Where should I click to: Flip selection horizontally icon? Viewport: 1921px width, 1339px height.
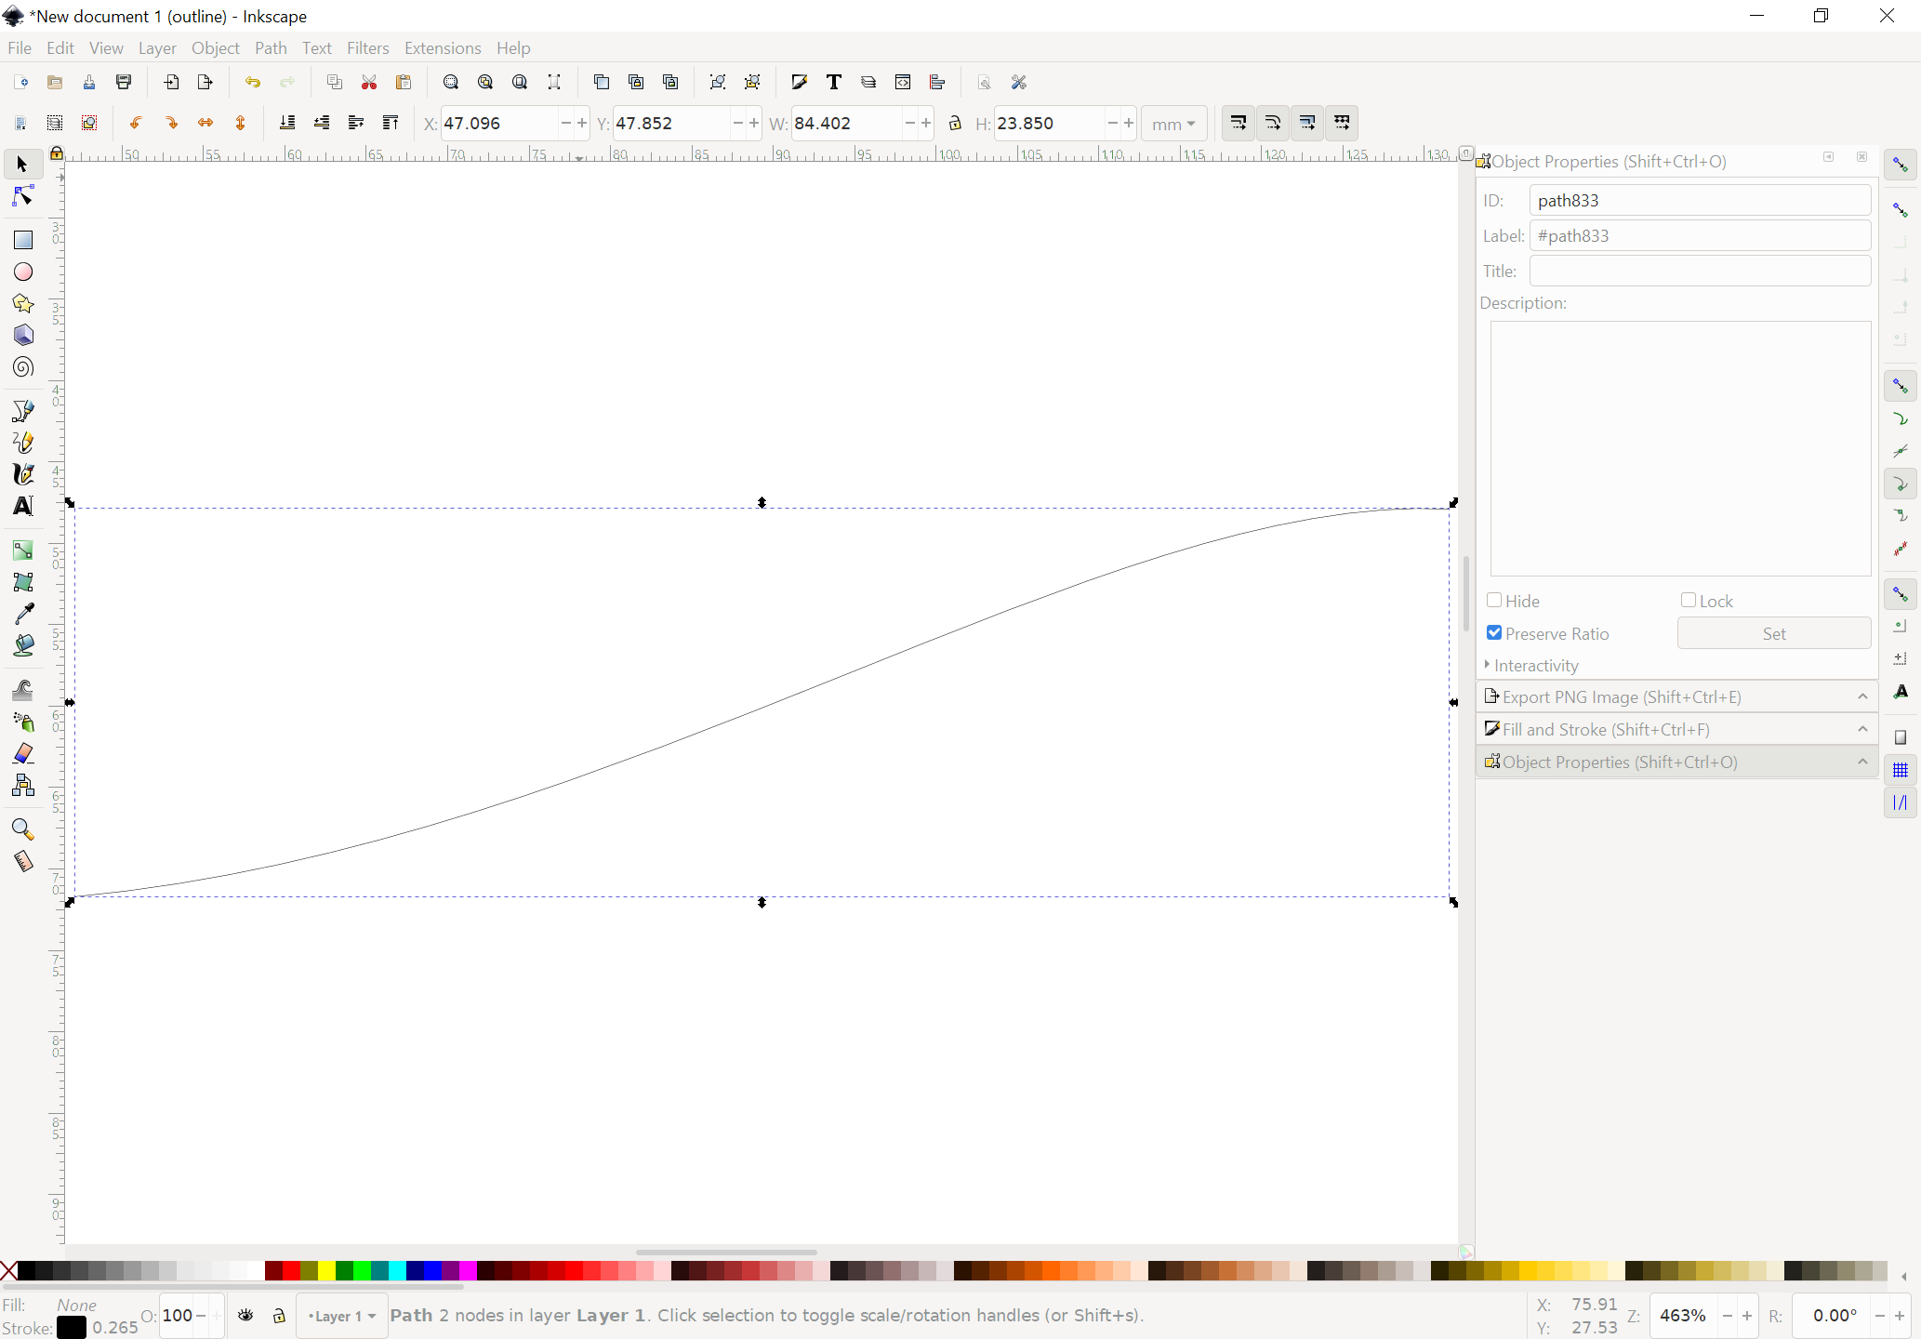[205, 123]
